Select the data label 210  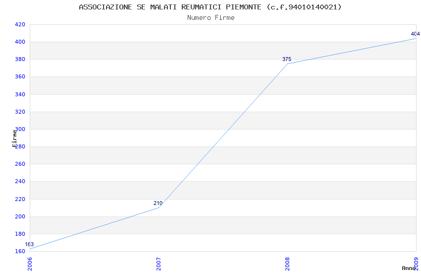point(158,203)
